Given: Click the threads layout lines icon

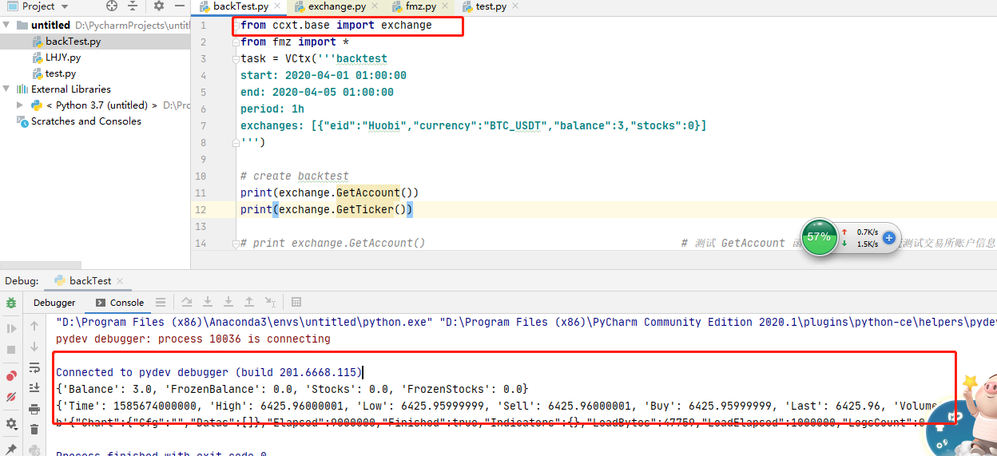Looking at the screenshot, I should point(161,303).
